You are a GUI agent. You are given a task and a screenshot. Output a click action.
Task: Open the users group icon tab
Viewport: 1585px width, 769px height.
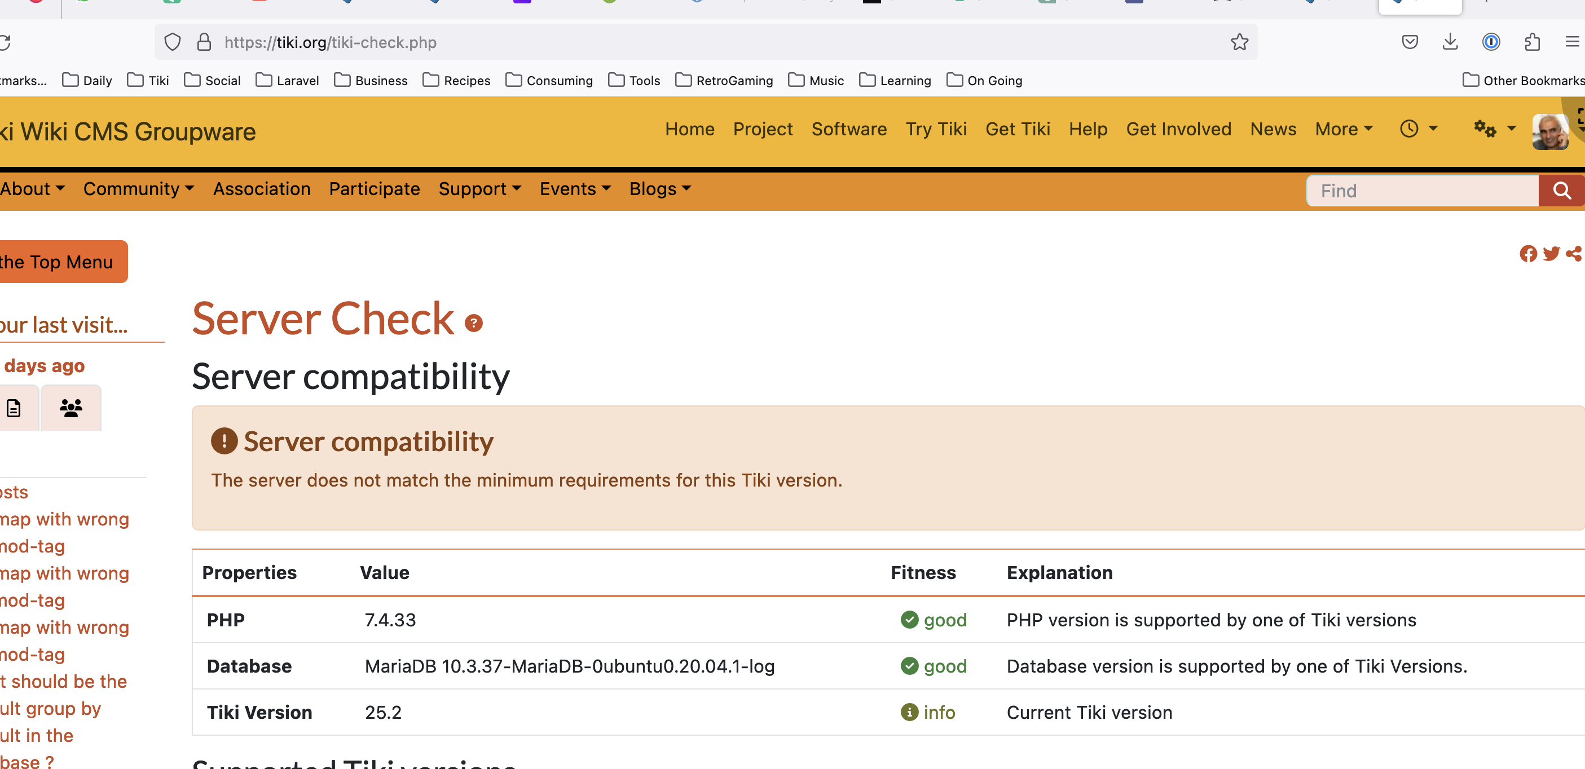tap(71, 408)
